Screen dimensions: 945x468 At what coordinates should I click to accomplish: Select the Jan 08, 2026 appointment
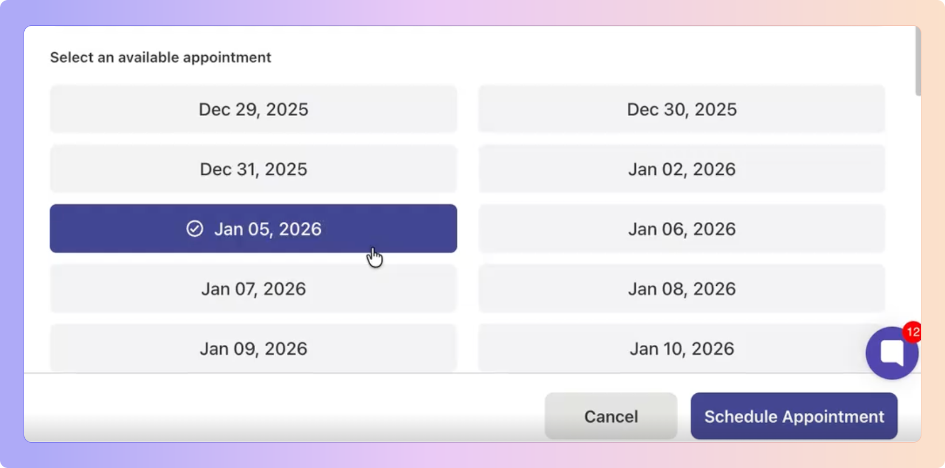pyautogui.click(x=681, y=289)
